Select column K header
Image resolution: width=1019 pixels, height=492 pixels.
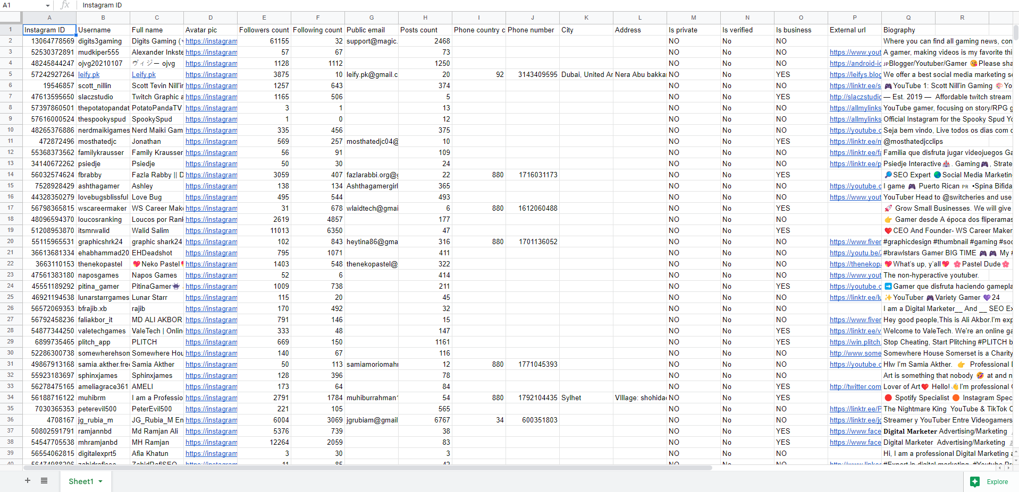tap(586, 18)
